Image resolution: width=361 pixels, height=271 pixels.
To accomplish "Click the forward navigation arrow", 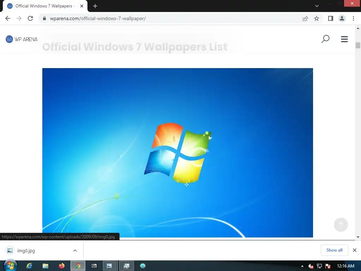I will (19, 18).
